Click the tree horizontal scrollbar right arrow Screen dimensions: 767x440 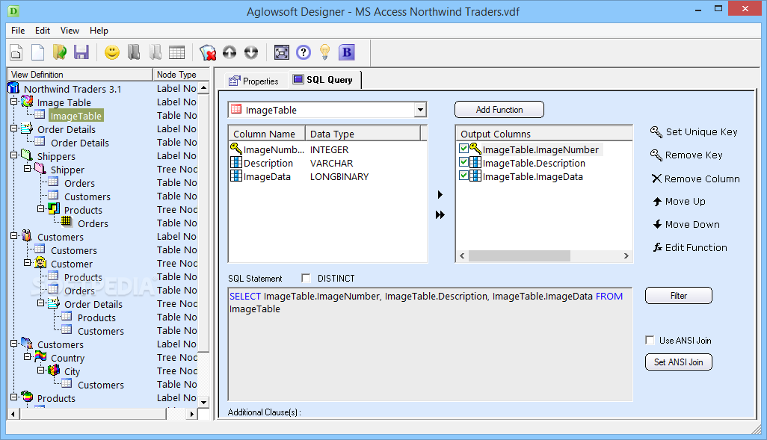(x=191, y=414)
